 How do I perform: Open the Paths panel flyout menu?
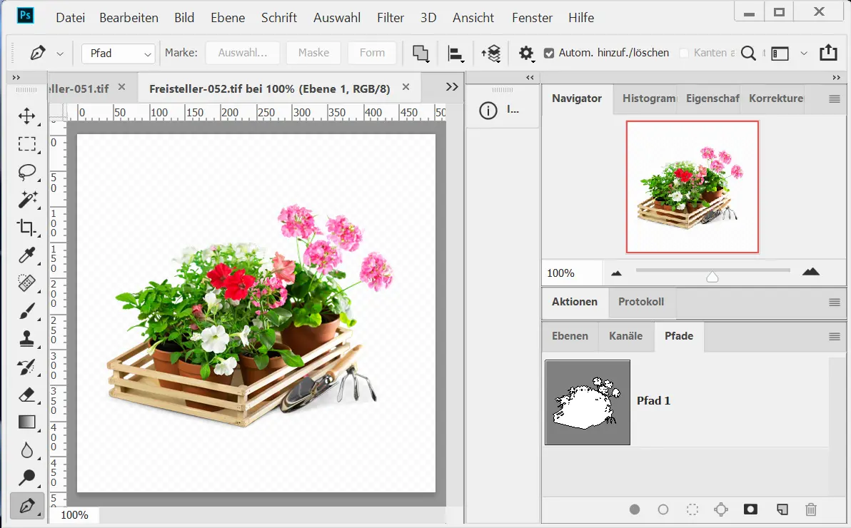(834, 337)
